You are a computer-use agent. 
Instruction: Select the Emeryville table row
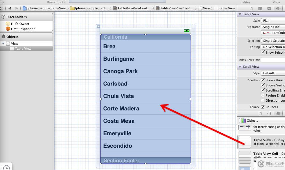coord(146,133)
